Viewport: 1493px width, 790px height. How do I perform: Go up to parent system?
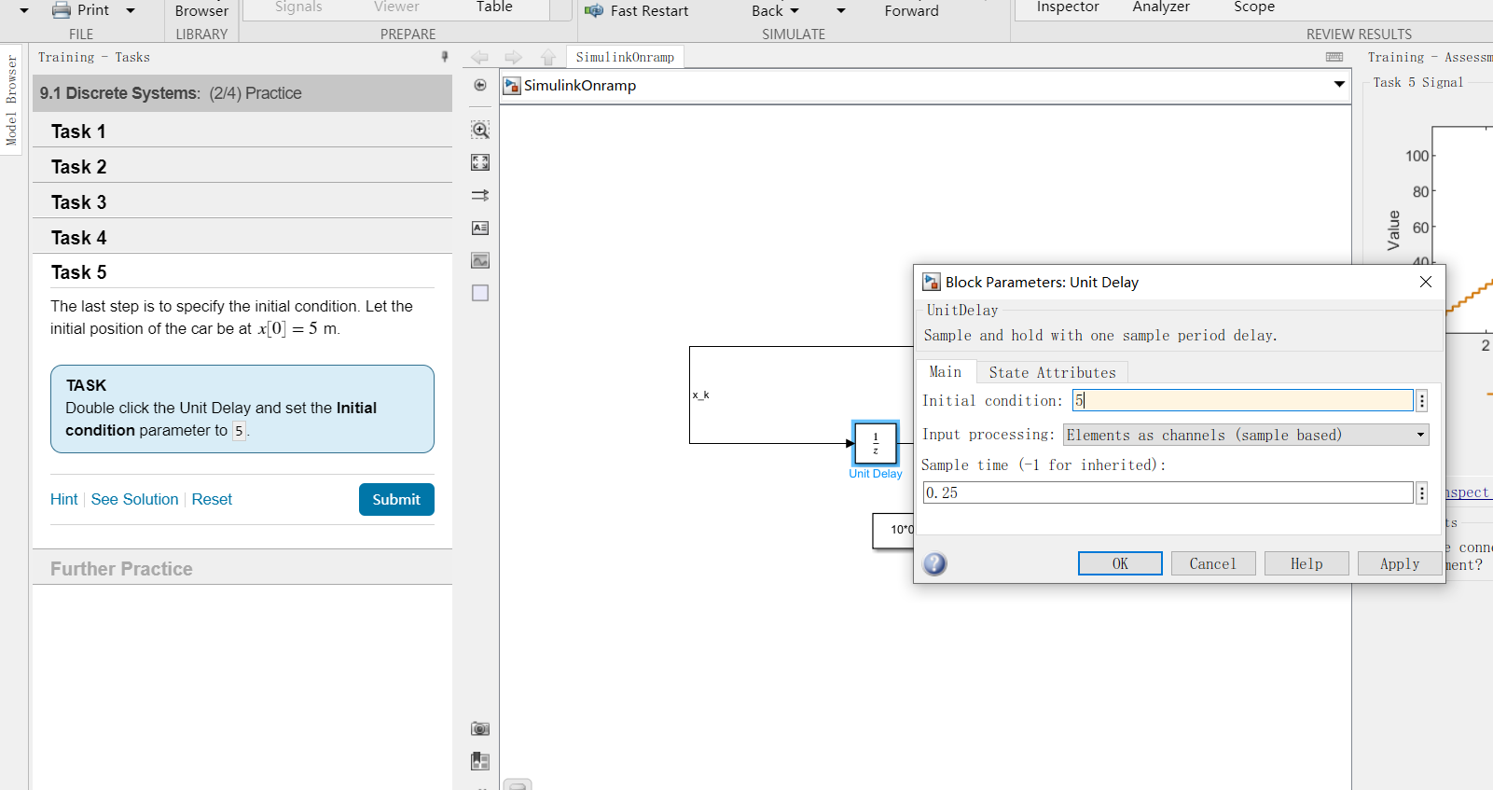[x=548, y=58]
